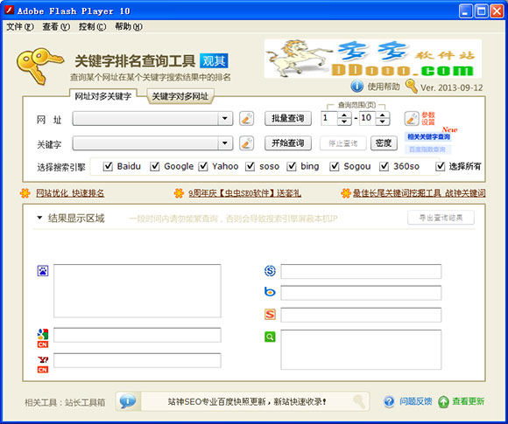Screen dimensions: 508x424
Task: Click the flower icon before 最佳长尾关键词 link
Action: [x=346, y=193]
